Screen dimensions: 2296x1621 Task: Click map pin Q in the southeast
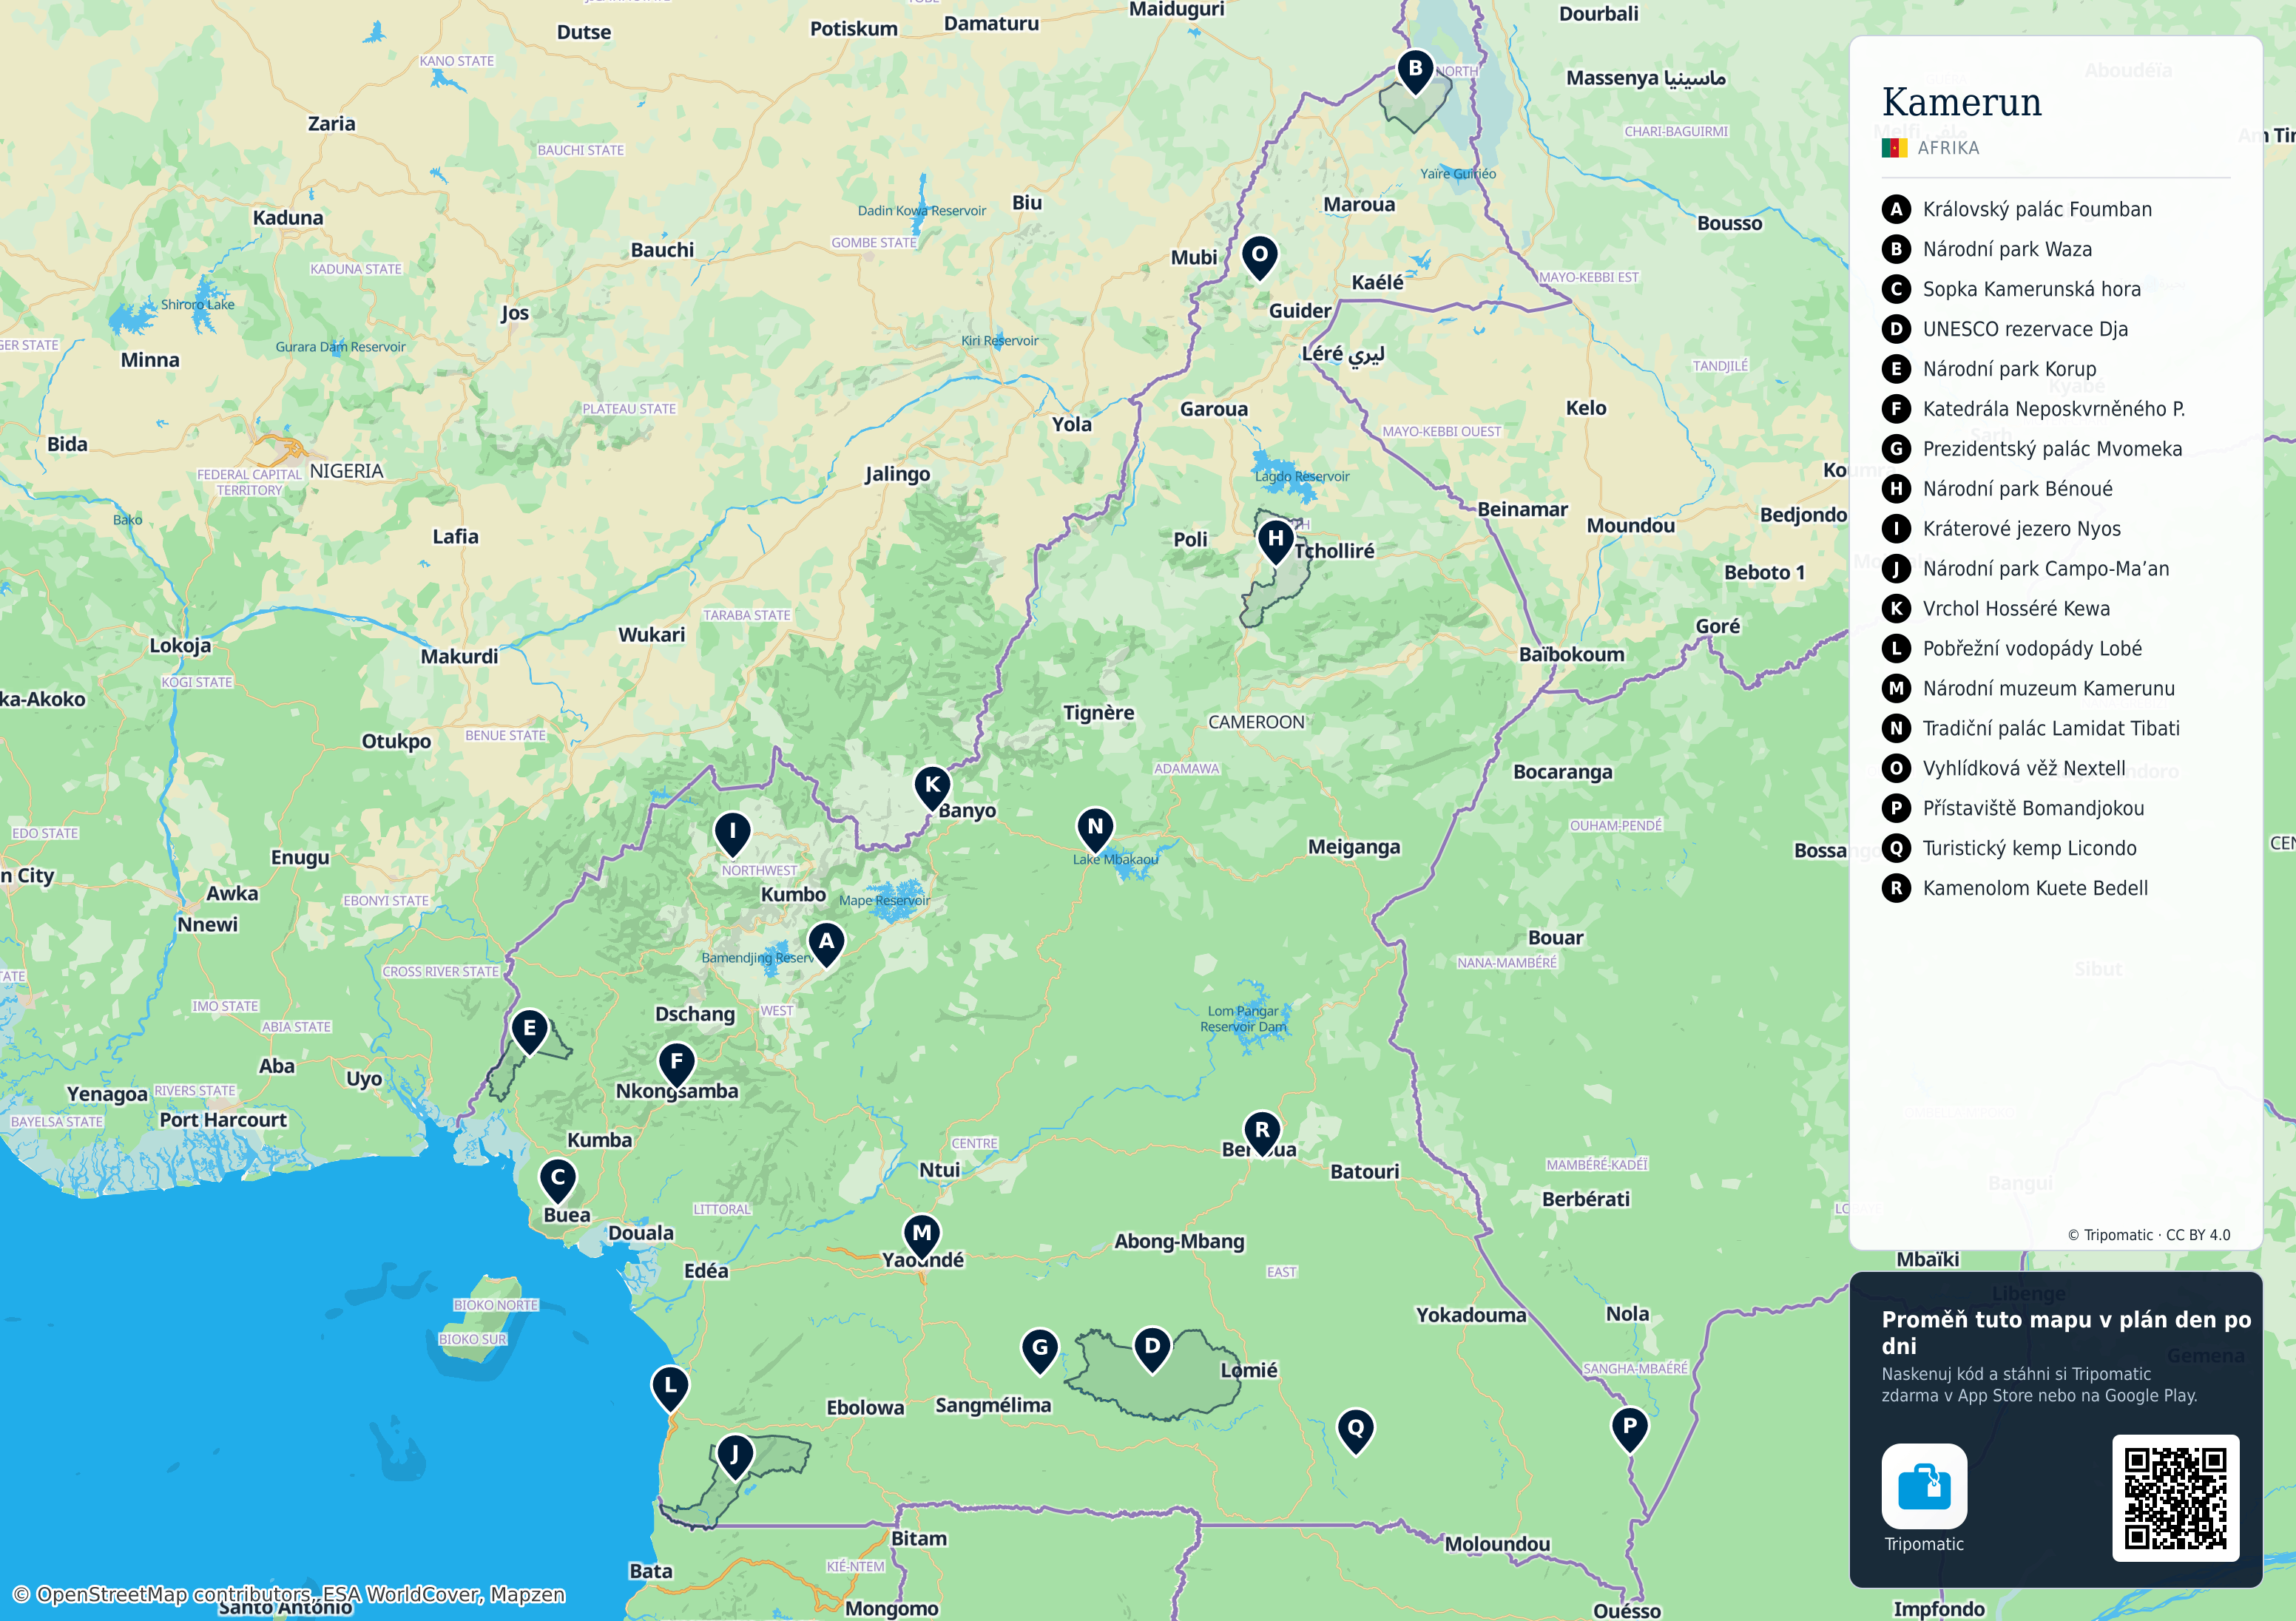click(1356, 1432)
